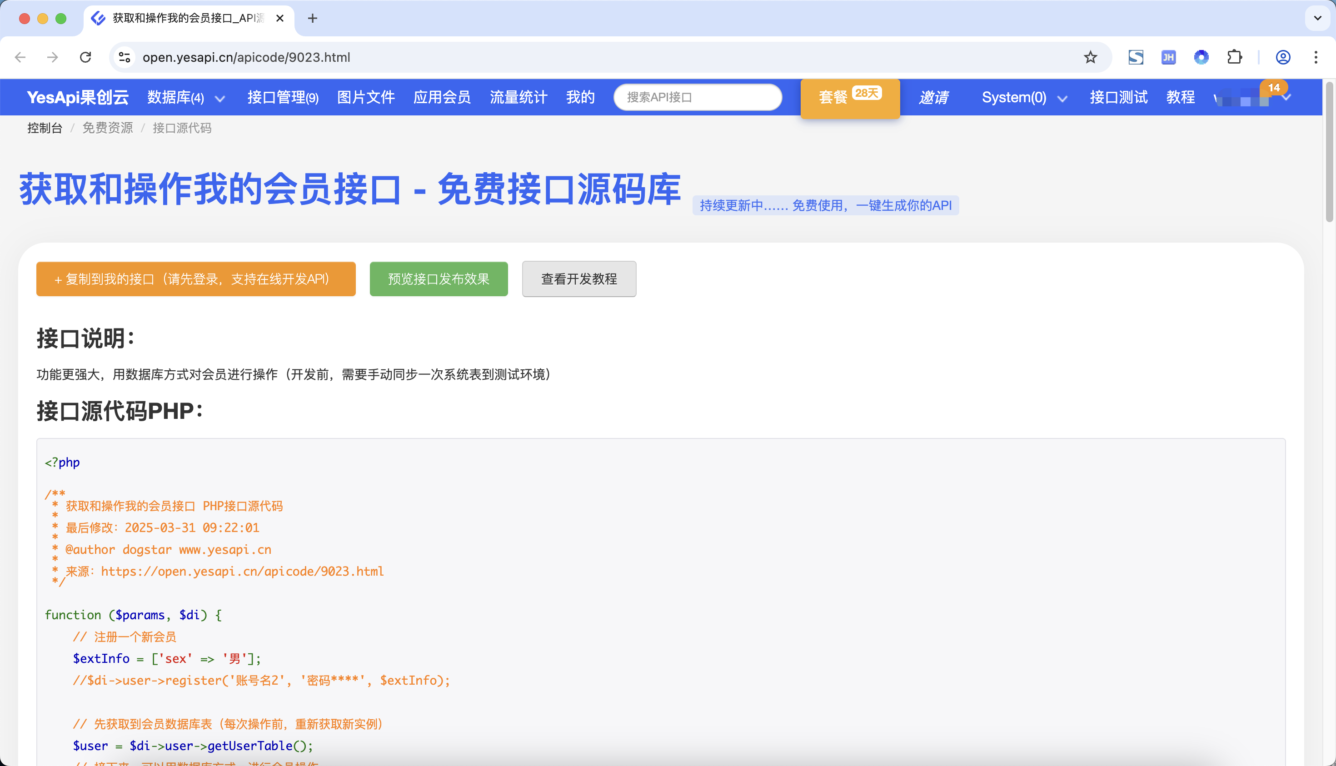This screenshot has height=766, width=1336.
Task: Open Chrome three-dot menu
Action: click(1316, 57)
